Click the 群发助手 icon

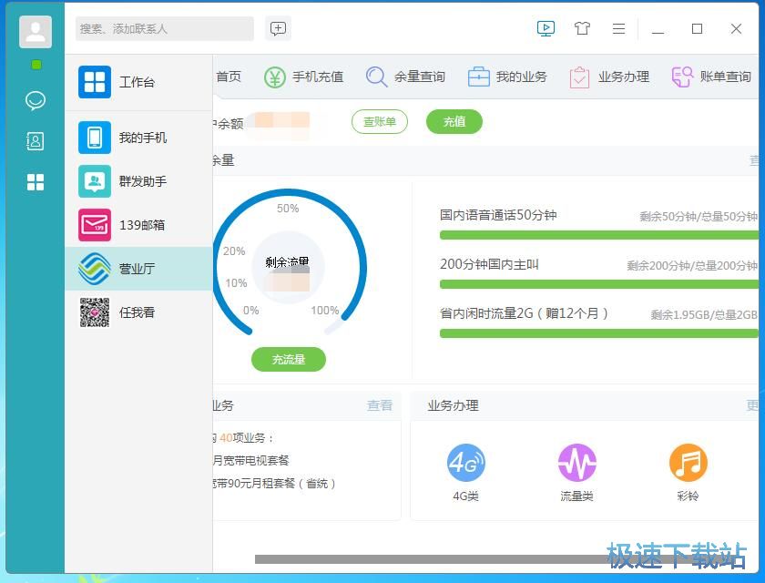pos(95,181)
